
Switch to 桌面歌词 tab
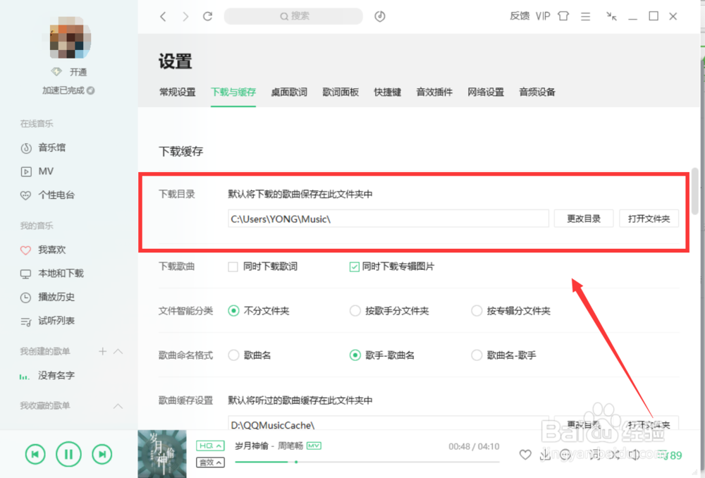coord(289,92)
